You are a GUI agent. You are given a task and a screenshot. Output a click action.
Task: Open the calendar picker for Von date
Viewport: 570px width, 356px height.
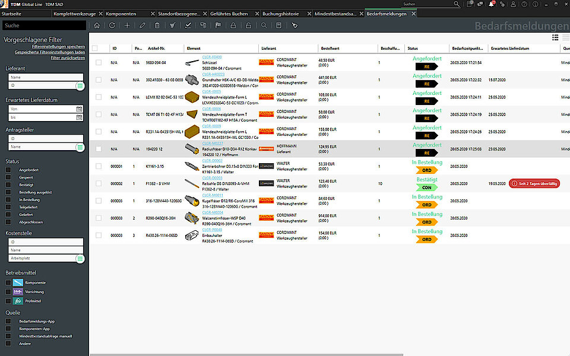tap(79, 109)
